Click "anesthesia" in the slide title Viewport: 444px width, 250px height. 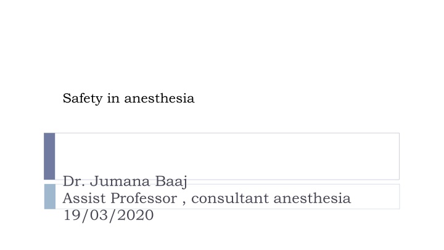coord(159,98)
